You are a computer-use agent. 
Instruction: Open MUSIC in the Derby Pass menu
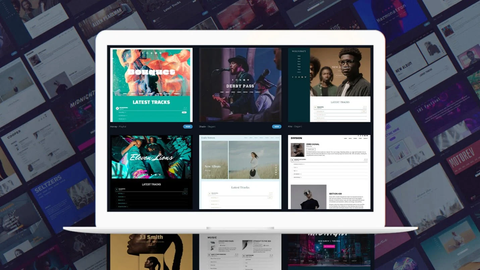(x=233, y=92)
